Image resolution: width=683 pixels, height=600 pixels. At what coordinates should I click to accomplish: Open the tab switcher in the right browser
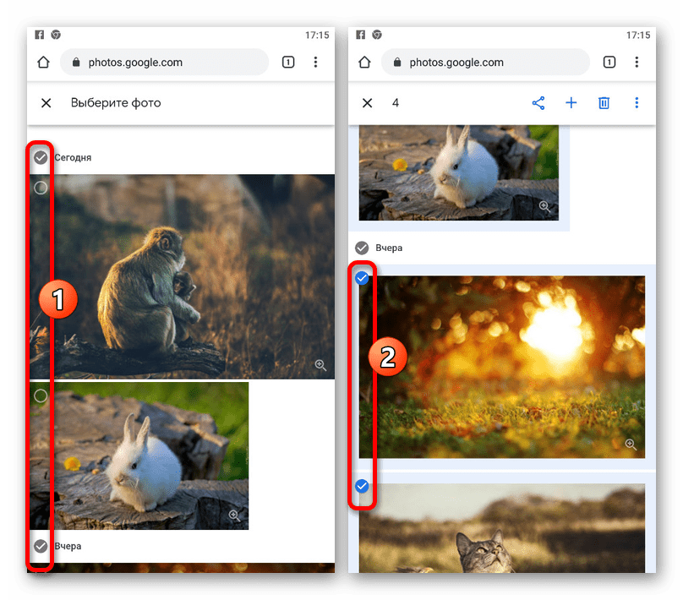point(609,63)
